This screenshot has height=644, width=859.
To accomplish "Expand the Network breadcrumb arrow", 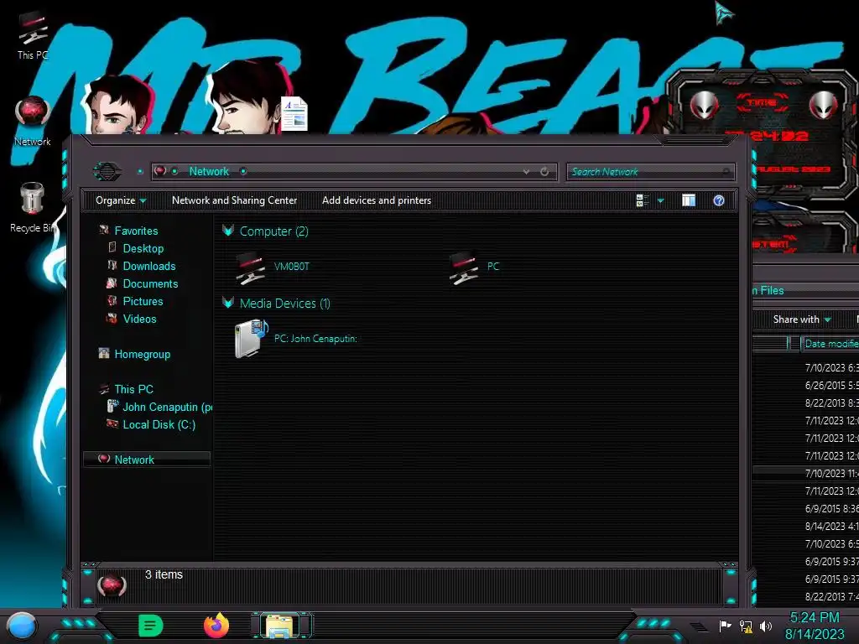I will tap(243, 172).
